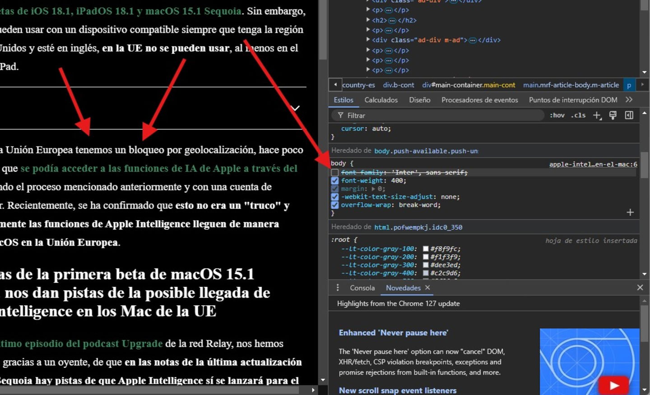Open color picker for #f1f3f9 swatch
This screenshot has width=650, height=395.
[425, 257]
